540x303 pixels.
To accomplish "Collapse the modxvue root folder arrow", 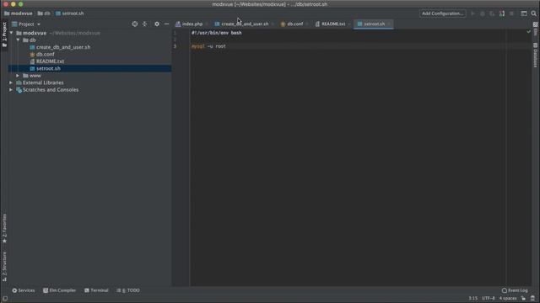I will pyautogui.click(x=11, y=33).
